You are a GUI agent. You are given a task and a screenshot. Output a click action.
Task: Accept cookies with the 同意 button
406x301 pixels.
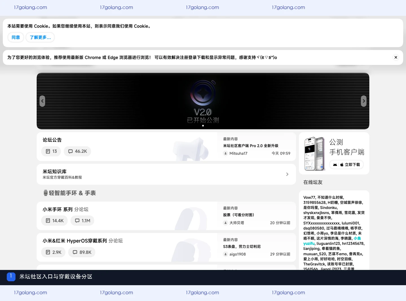[x=16, y=37]
